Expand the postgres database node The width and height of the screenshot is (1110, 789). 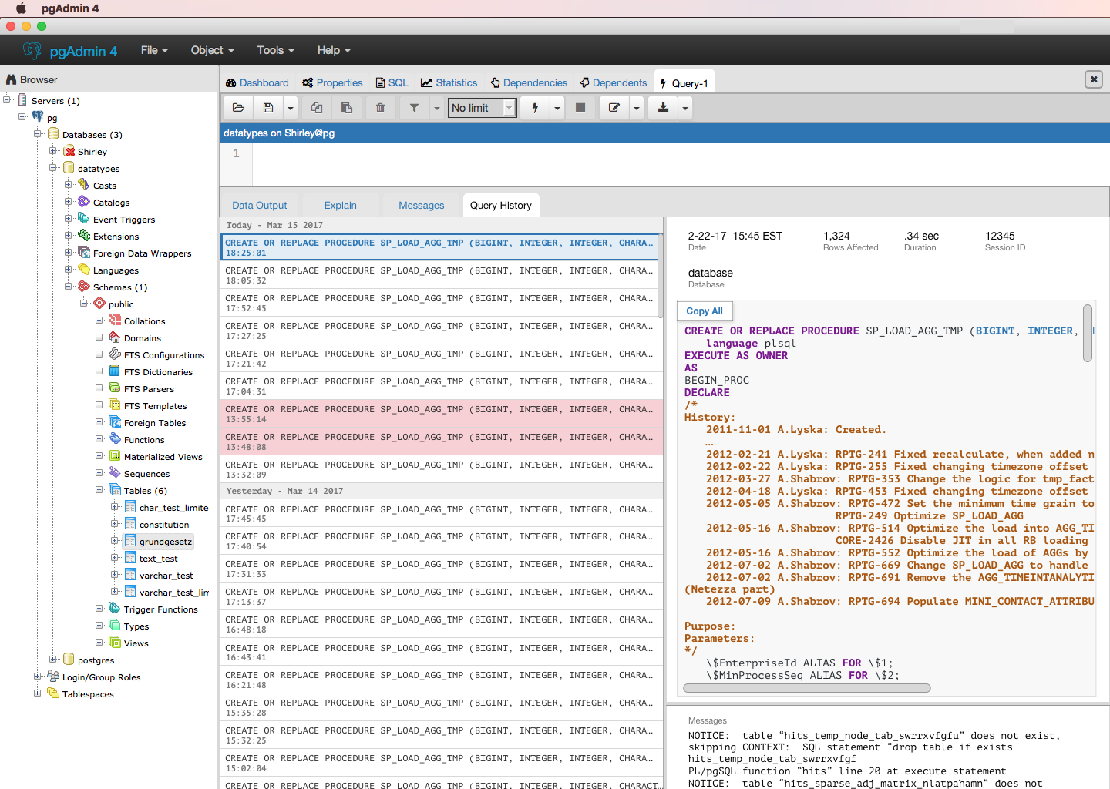pos(53,660)
